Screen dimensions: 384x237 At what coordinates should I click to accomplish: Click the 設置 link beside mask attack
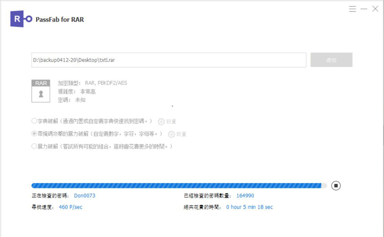(181, 134)
